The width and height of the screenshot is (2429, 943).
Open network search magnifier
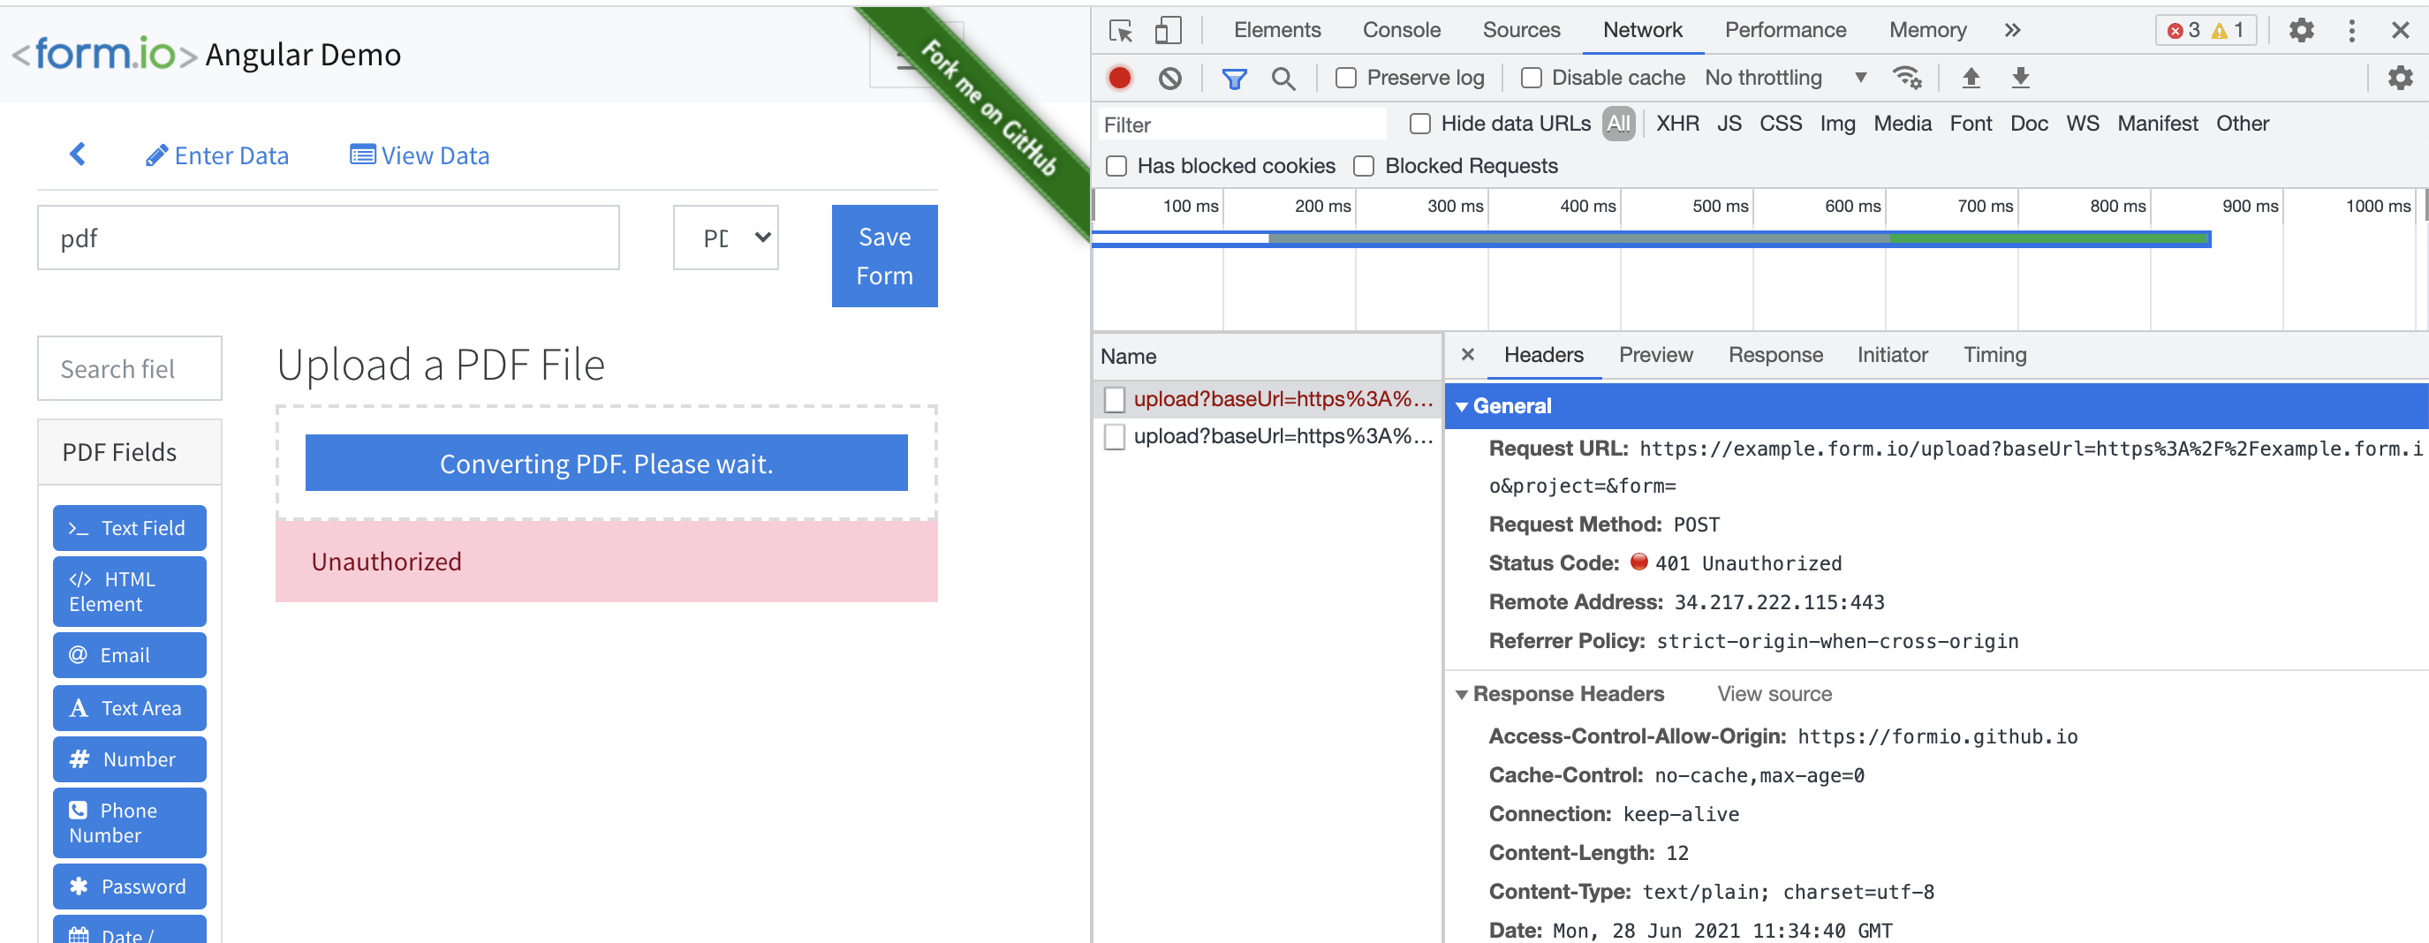pyautogui.click(x=1283, y=79)
